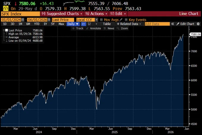Enable the Mov Avgs checkbox
The width and height of the screenshot is (202, 135).
click(101, 20)
